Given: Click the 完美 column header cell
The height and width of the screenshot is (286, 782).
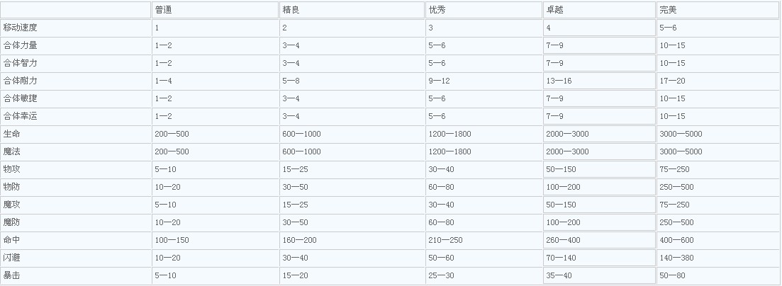Looking at the screenshot, I should pos(668,10).
